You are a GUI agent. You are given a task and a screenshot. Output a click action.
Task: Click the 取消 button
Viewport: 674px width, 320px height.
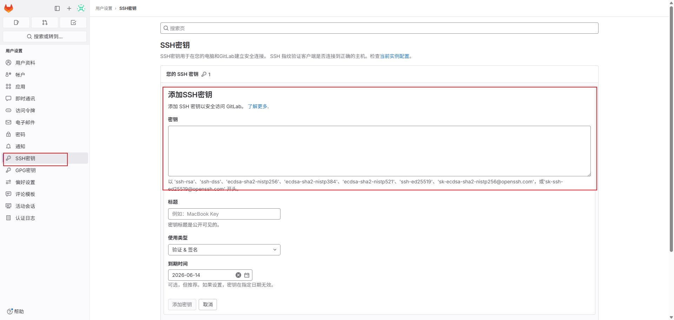coord(207,304)
